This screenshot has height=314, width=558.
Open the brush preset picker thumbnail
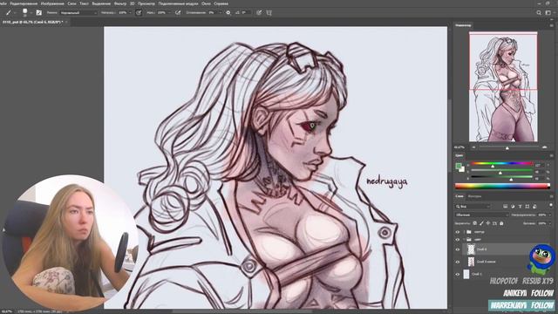[25, 12]
